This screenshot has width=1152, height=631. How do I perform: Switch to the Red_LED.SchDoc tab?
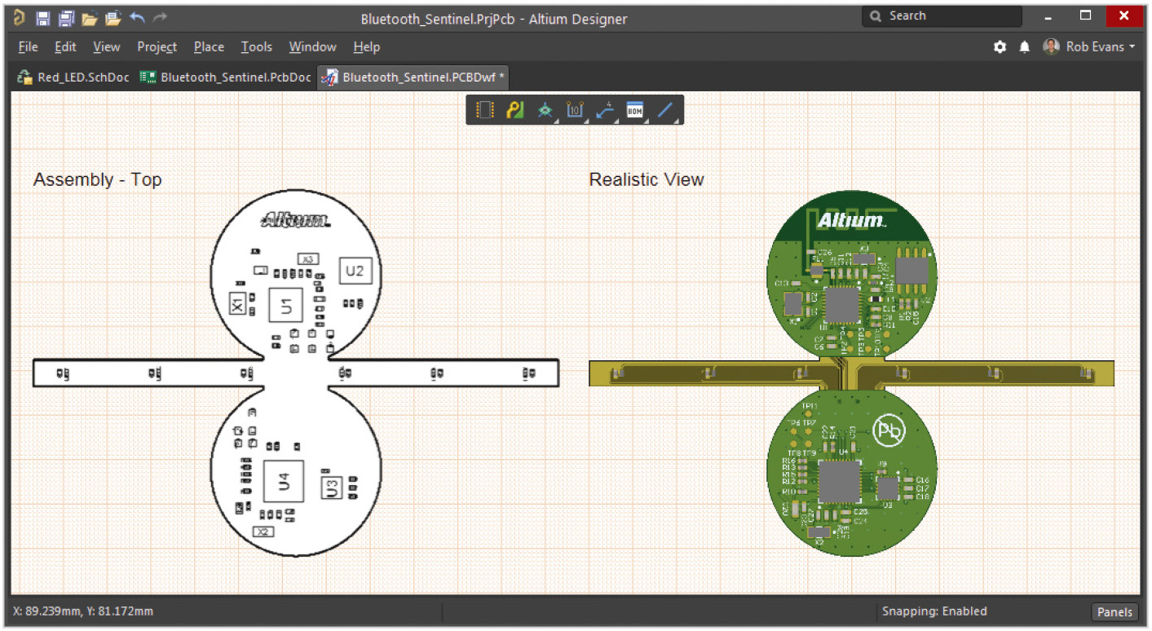click(73, 77)
